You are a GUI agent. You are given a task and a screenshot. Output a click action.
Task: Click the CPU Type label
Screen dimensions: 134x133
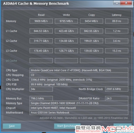click(x=12, y=70)
